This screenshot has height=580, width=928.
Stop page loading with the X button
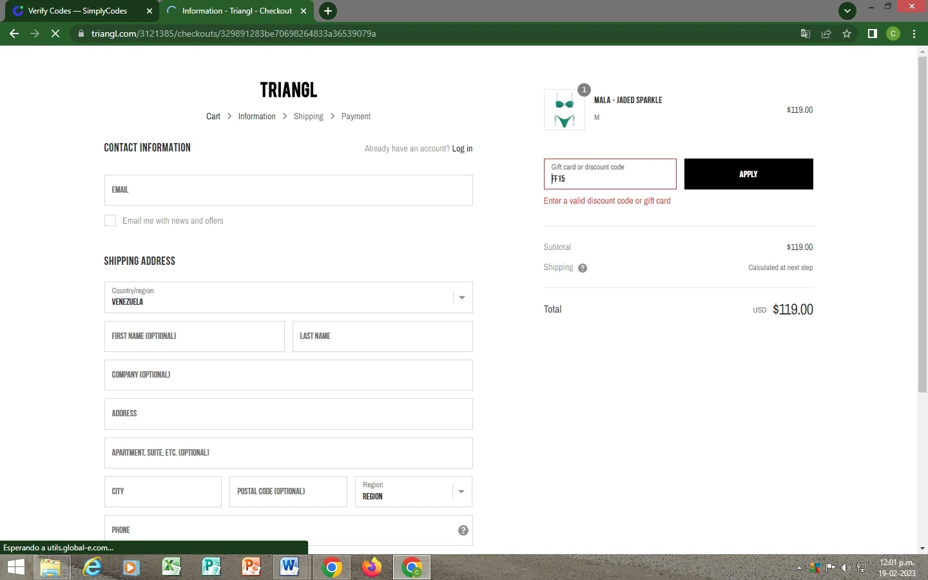click(55, 34)
